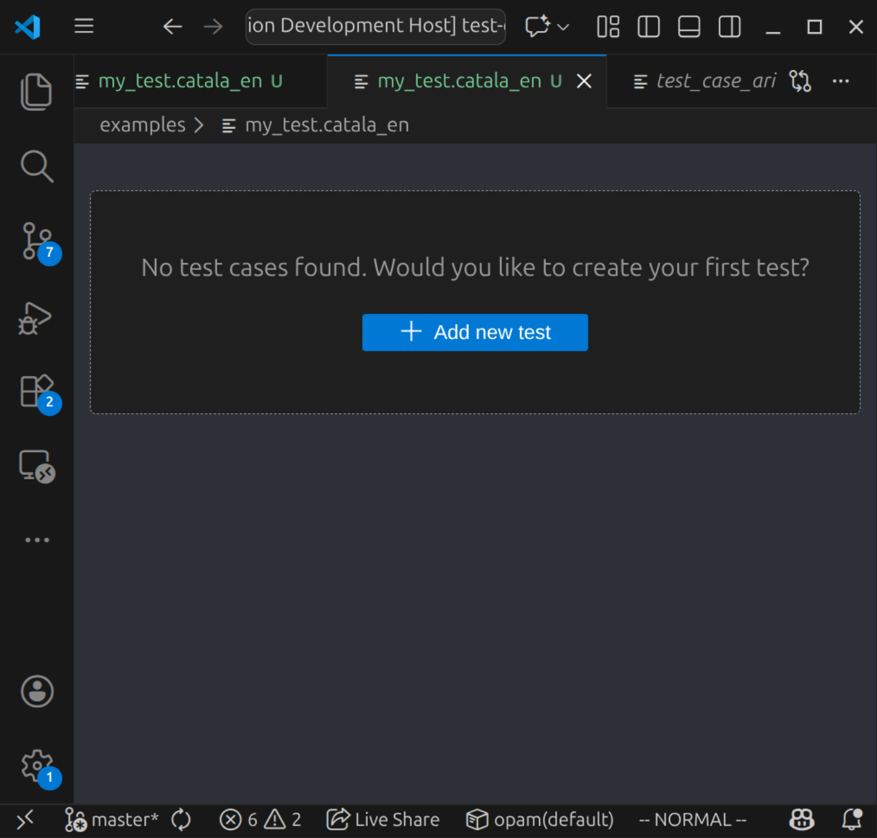Toggle primary side bar visibility
Viewport: 877px width, 838px height.
click(649, 27)
